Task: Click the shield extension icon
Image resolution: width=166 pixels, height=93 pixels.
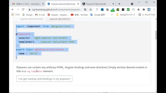Action: [x=97, y=10]
